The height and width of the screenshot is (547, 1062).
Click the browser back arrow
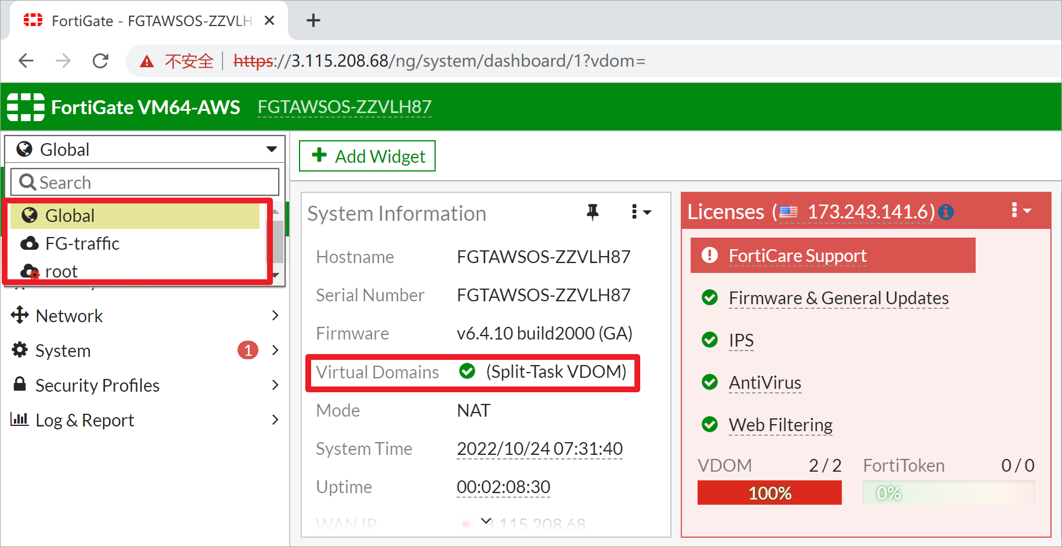tap(26, 60)
